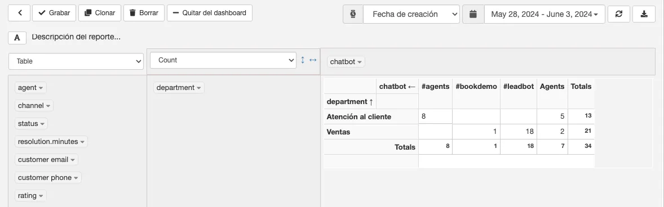Image resolution: width=664 pixels, height=207 pixels.
Task: Select the Atención al cliente Agents cell showing 5
Action: click(552, 116)
